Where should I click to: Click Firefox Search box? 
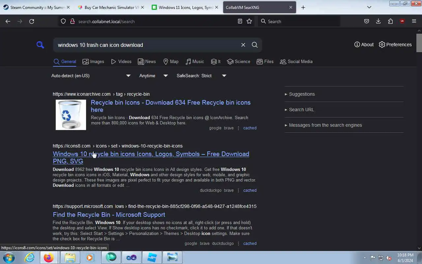pyautogui.click(x=299, y=21)
